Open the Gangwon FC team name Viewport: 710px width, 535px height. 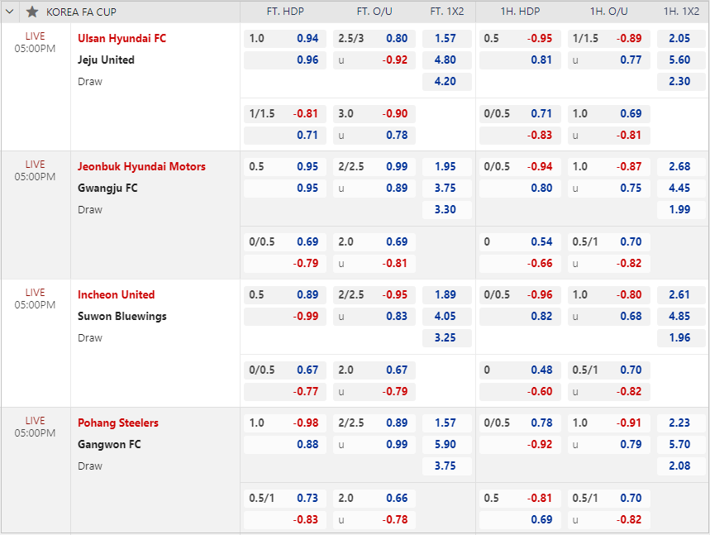click(x=109, y=444)
